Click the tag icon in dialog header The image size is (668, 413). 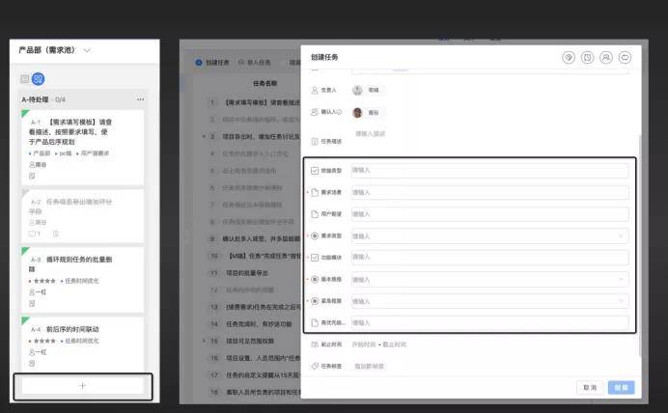point(569,57)
